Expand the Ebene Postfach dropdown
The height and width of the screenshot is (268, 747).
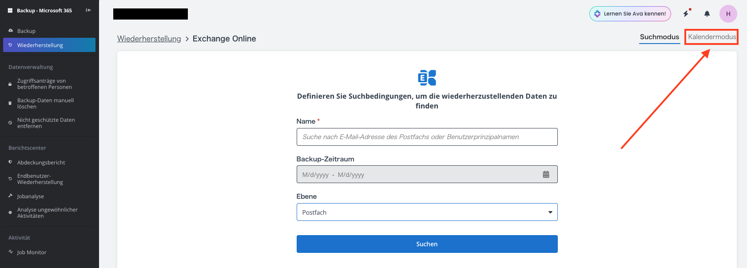[427, 212]
